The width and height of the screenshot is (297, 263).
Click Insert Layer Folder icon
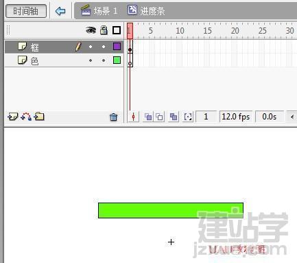(x=39, y=117)
